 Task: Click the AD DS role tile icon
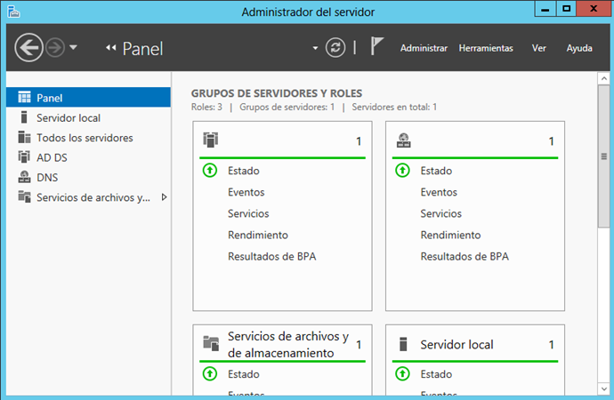[211, 140]
